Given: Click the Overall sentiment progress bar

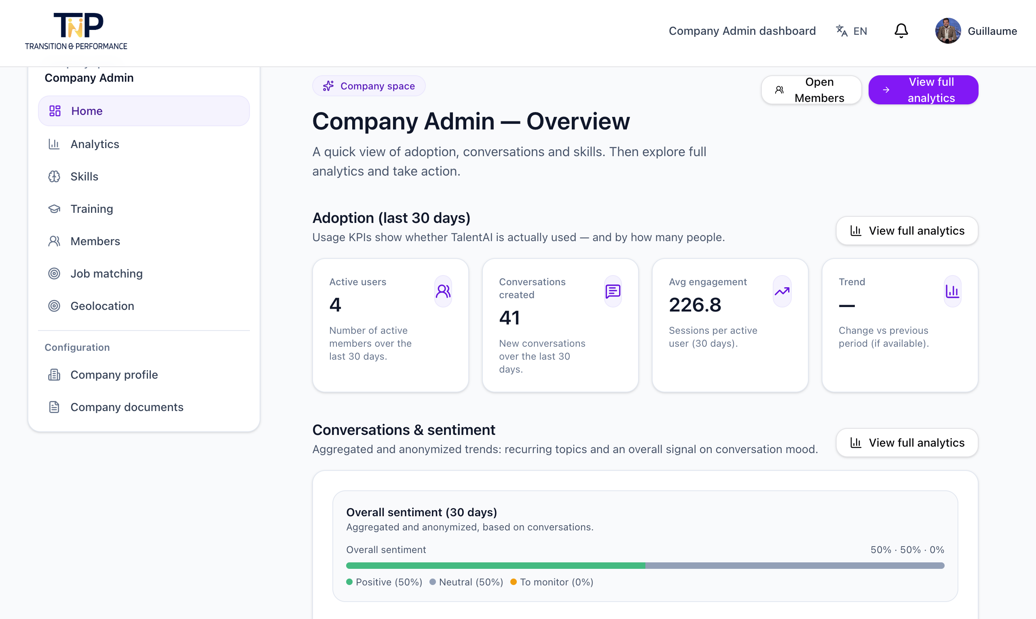Looking at the screenshot, I should [x=645, y=566].
